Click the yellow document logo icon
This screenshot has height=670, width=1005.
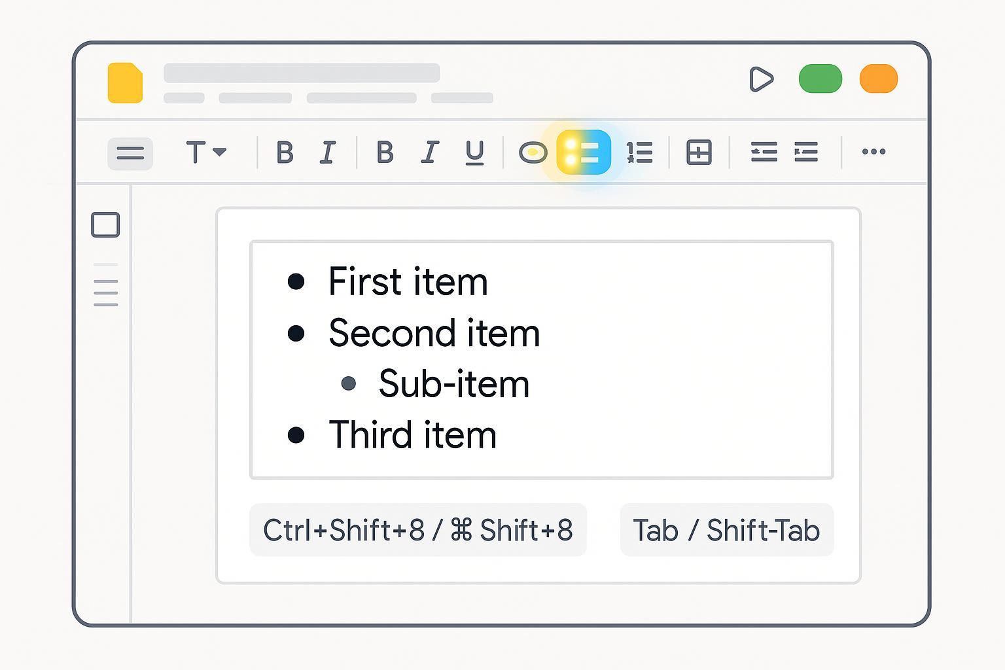(125, 83)
